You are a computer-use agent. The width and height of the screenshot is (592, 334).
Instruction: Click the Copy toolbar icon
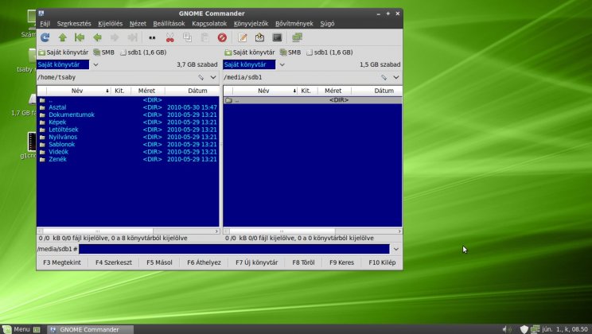(x=187, y=37)
